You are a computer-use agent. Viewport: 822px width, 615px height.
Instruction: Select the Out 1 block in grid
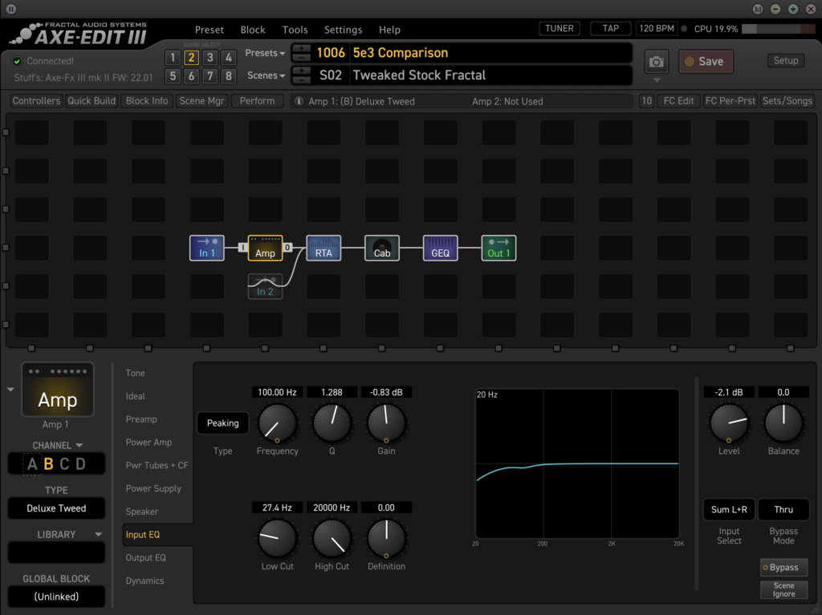tap(498, 248)
